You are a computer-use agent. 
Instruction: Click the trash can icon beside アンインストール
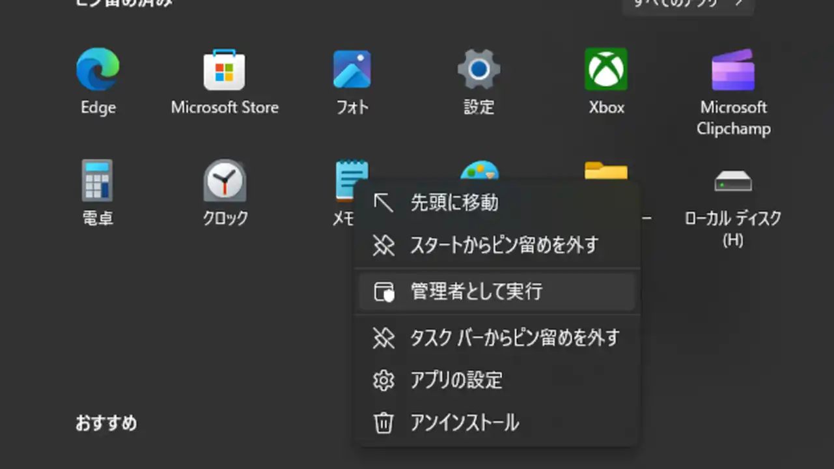click(383, 423)
